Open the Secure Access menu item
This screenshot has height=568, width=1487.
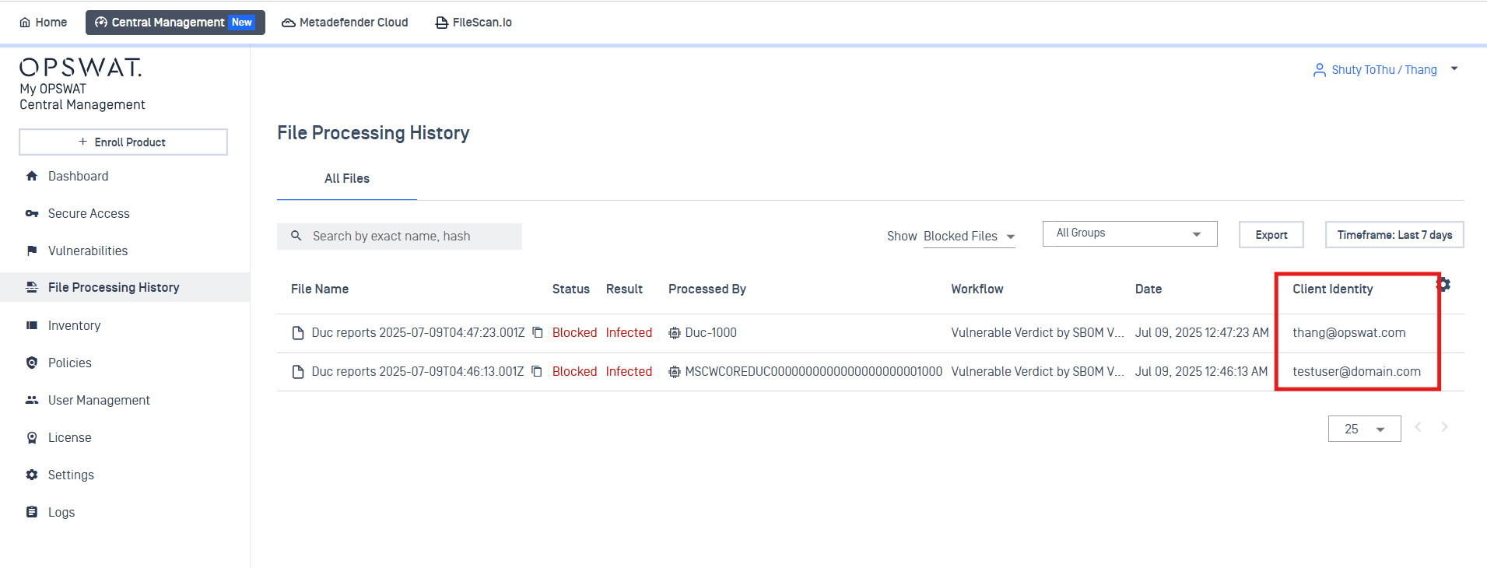click(x=89, y=213)
